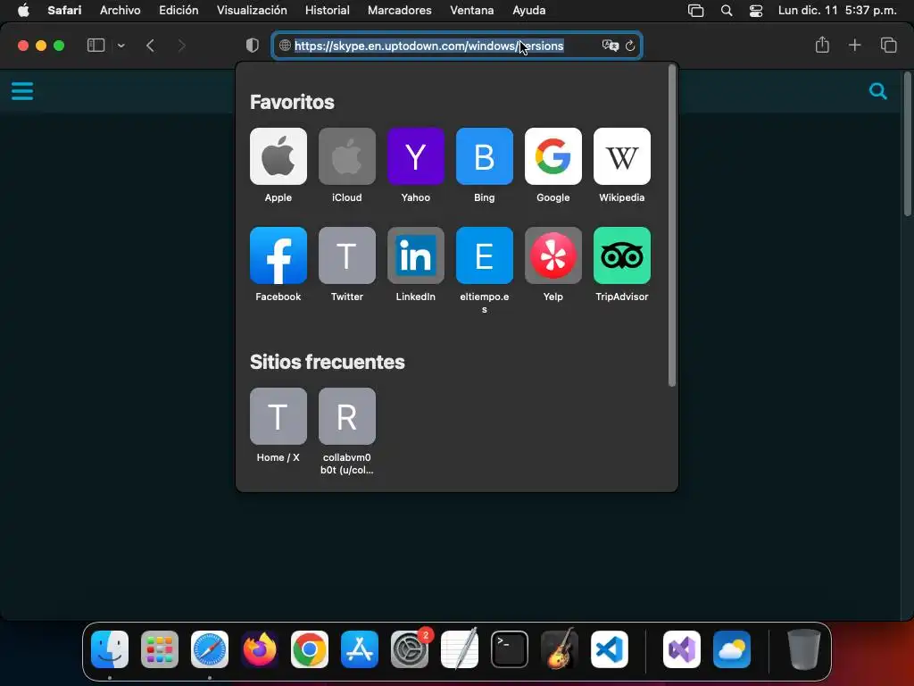Open Firefox from the Dock
The width and height of the screenshot is (914, 686).
point(260,649)
